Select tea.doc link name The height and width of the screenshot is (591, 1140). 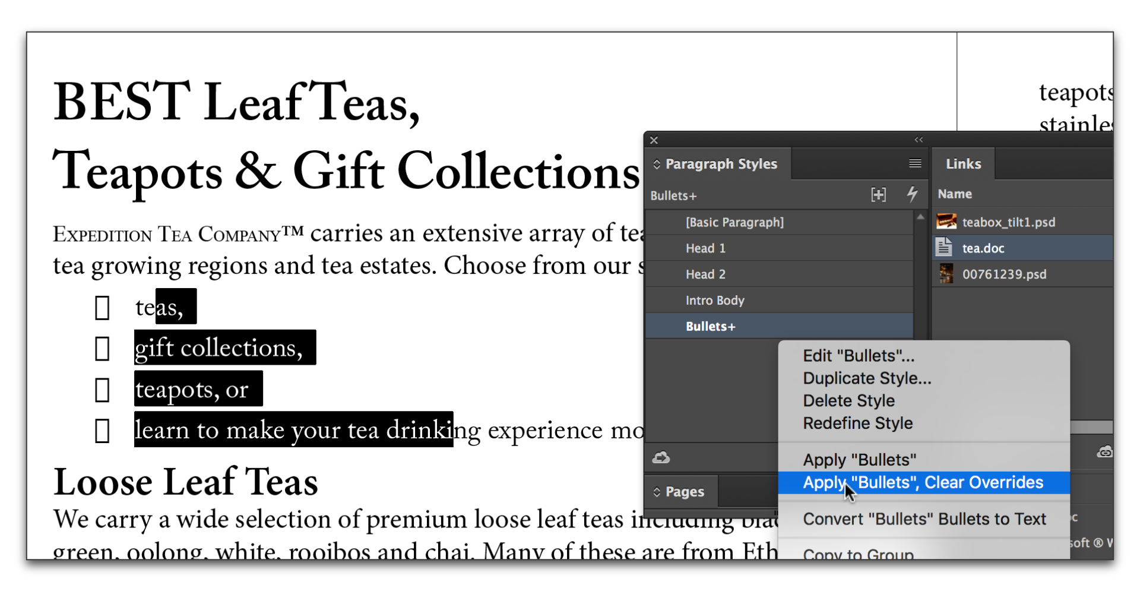click(x=983, y=248)
